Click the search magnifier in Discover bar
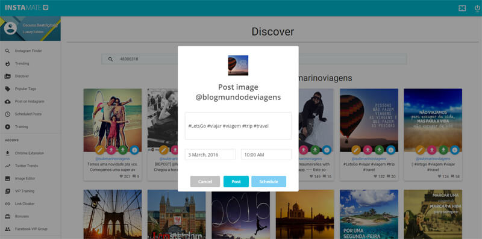The width and height of the screenshot is (482, 239). pos(111,59)
